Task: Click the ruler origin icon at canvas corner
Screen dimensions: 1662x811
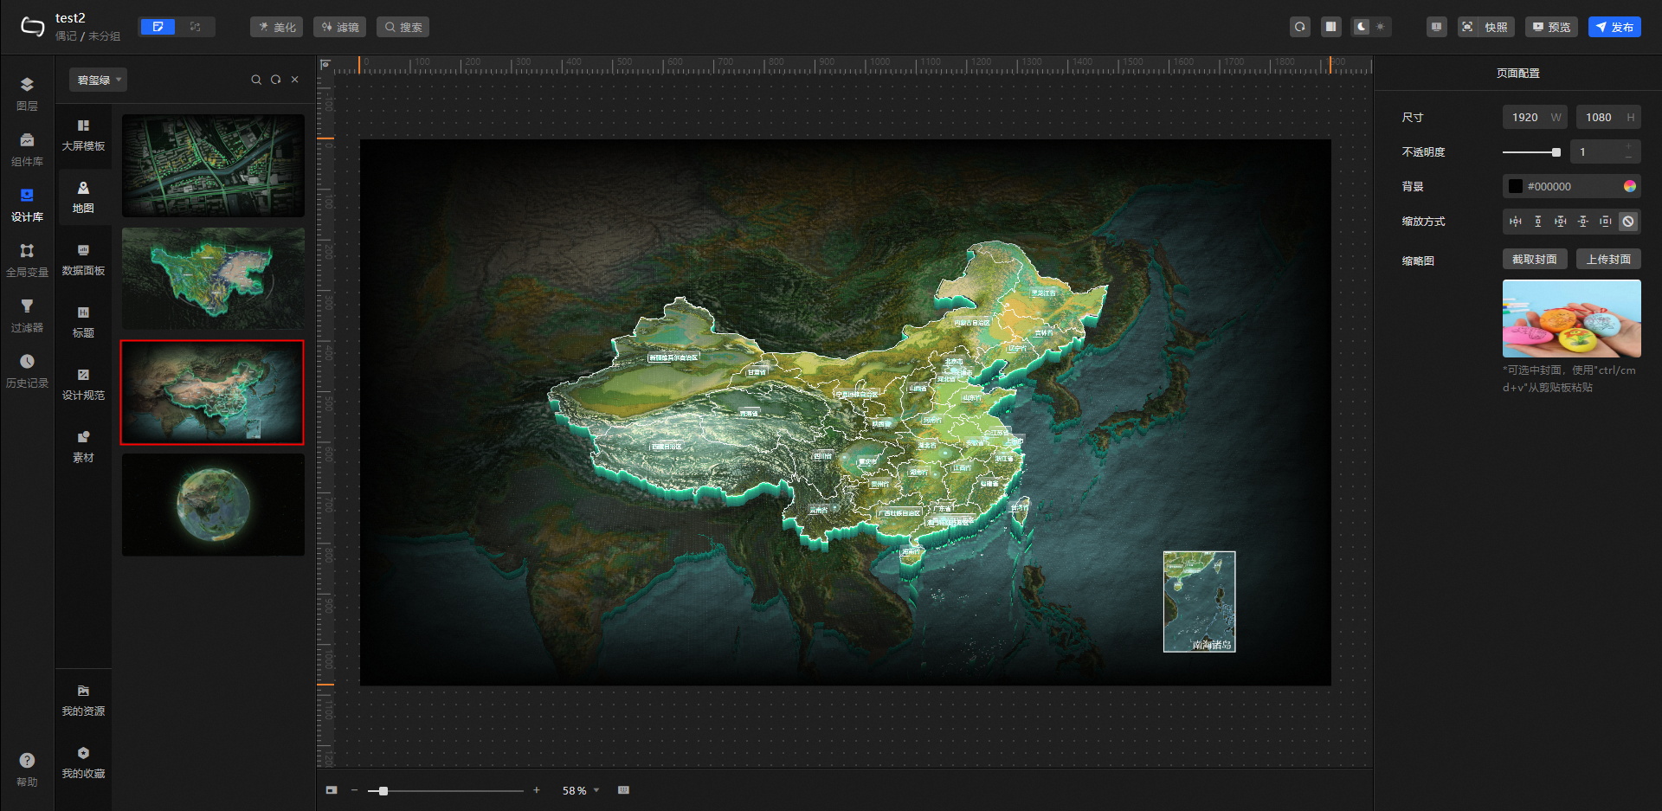Action: click(325, 64)
